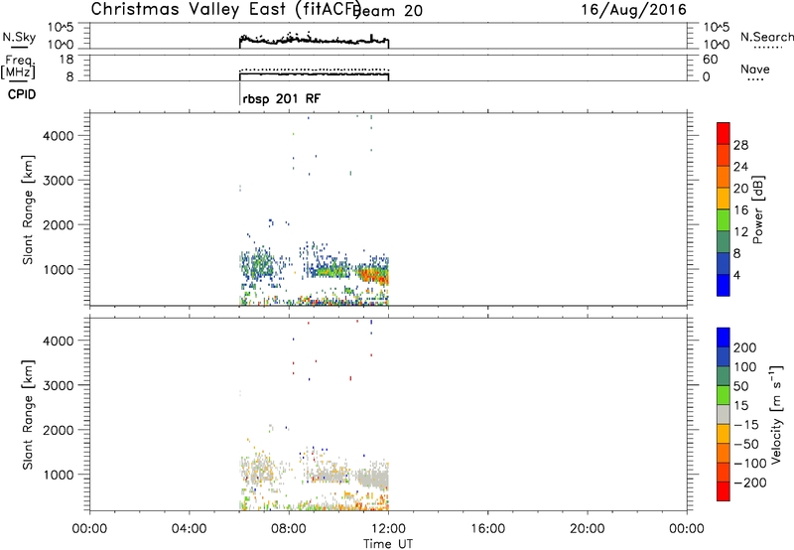The image size is (794, 550).
Task: Click the '24' Power colorbar tick label
Action: 740,167
